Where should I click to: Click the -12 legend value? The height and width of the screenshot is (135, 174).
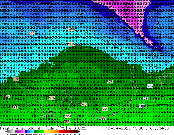point(37,134)
